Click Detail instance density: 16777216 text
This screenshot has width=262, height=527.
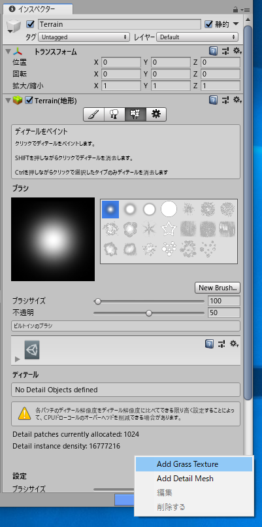(x=66, y=447)
